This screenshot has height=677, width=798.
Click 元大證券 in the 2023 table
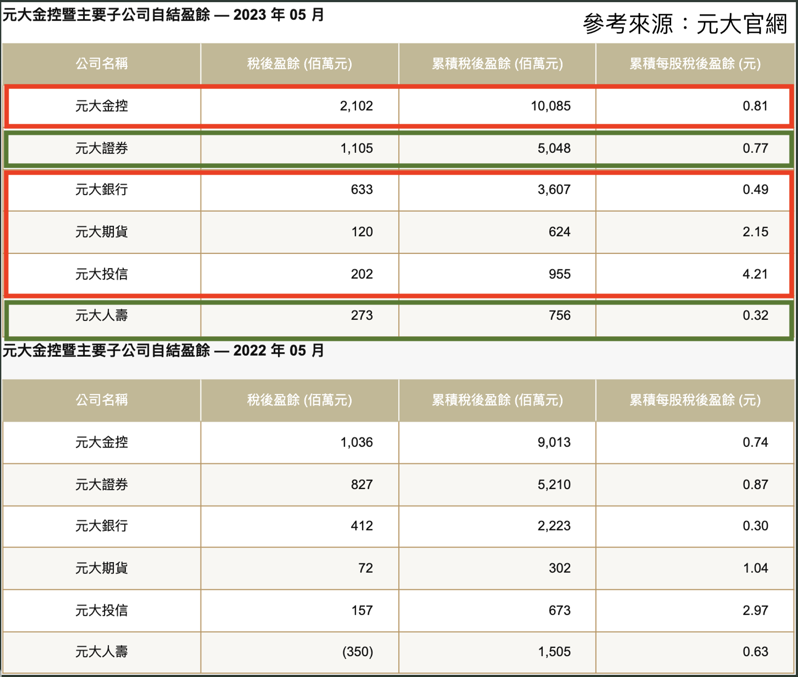pyautogui.click(x=102, y=148)
